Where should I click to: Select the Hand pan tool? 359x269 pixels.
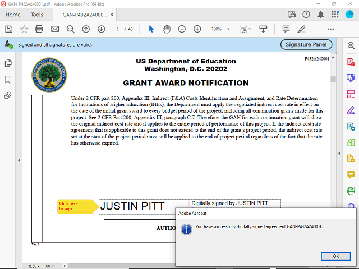click(x=167, y=29)
